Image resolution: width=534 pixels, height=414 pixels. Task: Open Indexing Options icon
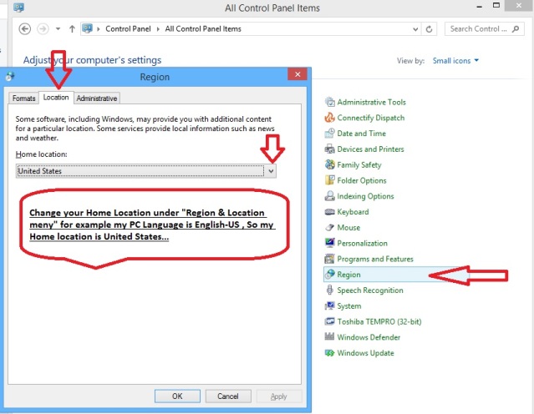point(329,195)
